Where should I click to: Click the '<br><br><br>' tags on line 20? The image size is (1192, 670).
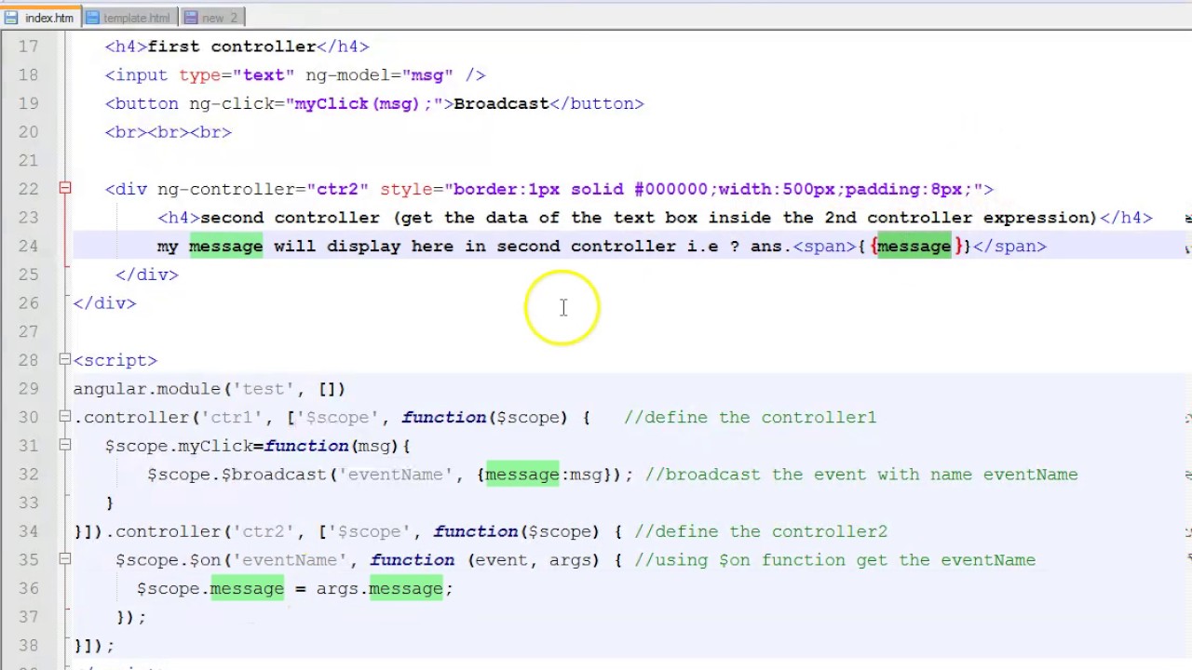click(169, 132)
